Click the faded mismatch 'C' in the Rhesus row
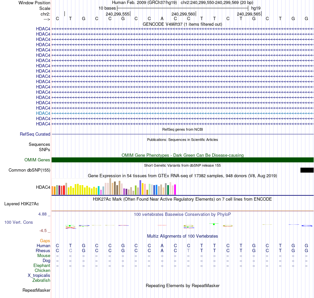 (70, 250)
